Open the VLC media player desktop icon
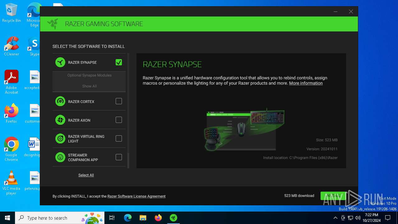 click(x=12, y=183)
